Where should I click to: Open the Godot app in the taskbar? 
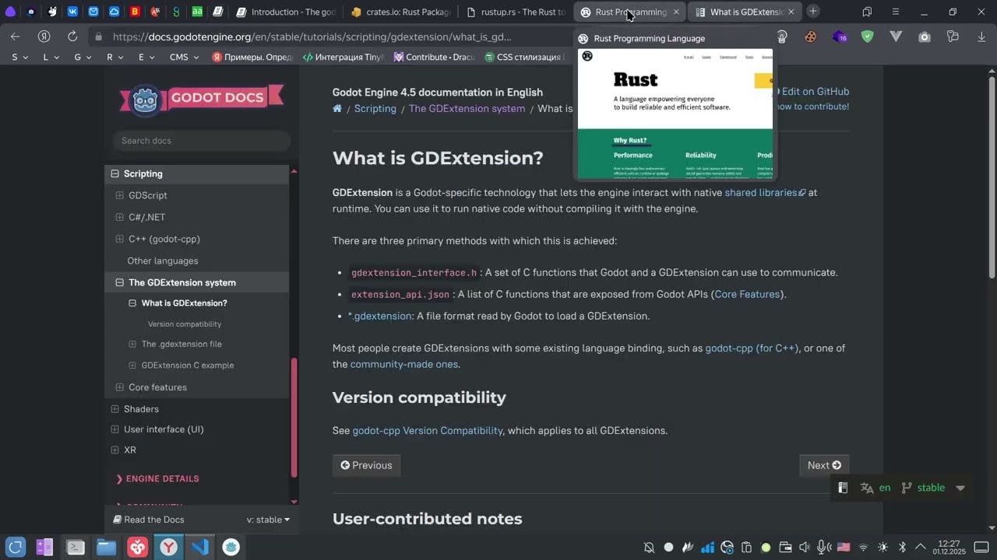pyautogui.click(x=231, y=547)
